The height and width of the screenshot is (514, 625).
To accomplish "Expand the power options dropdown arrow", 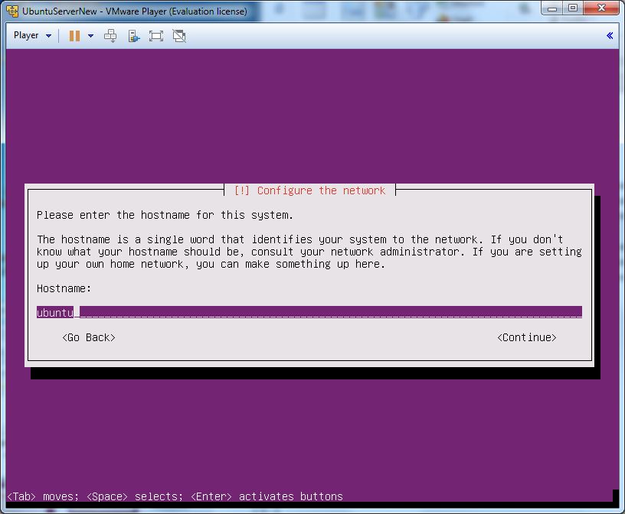I will pyautogui.click(x=90, y=36).
